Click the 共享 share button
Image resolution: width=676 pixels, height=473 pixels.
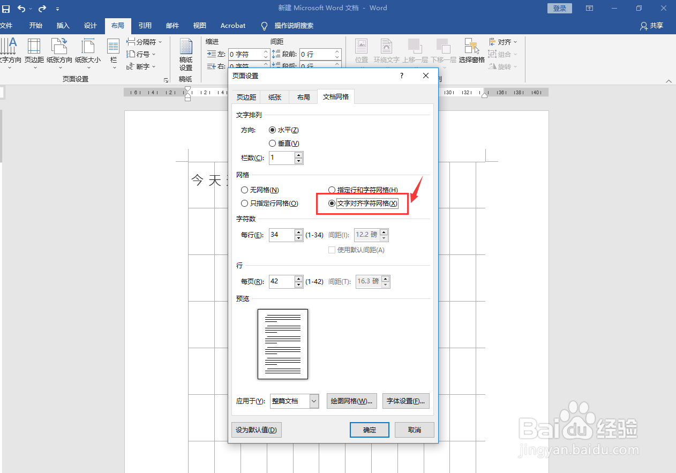click(651, 26)
